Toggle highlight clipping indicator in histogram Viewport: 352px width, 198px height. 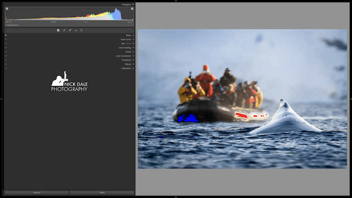point(132,9)
